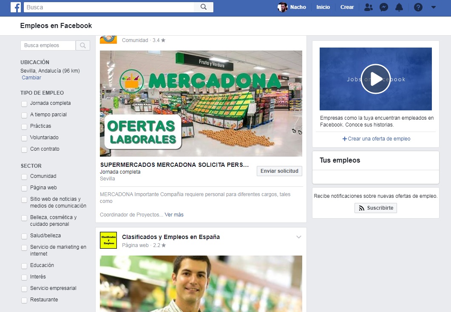Viewport: 451px width, 312px height.
Task: Click the Facebook logo icon
Action: [x=16, y=7]
